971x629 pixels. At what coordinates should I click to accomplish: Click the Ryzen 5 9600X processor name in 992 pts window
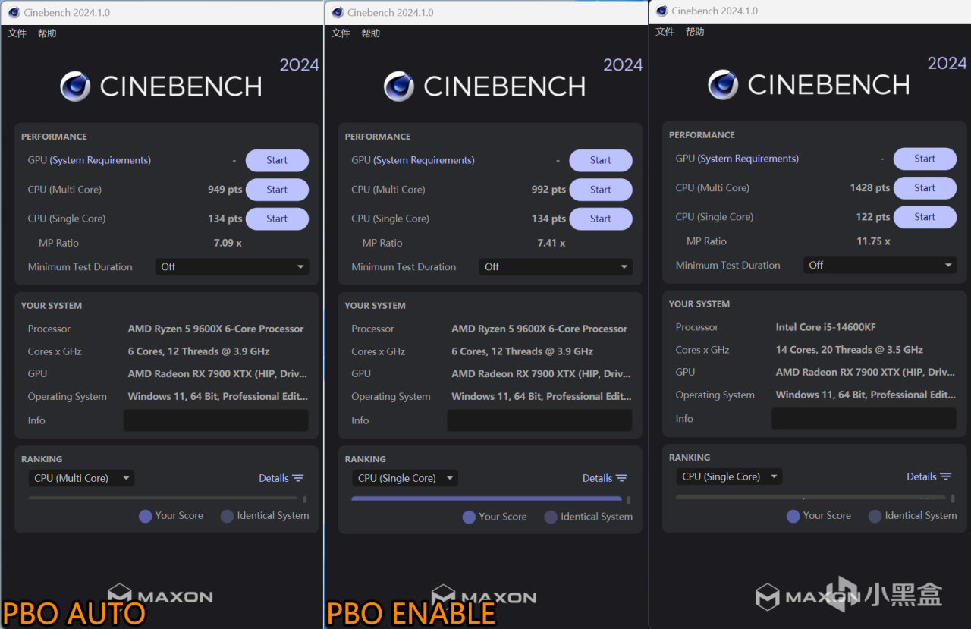click(539, 329)
